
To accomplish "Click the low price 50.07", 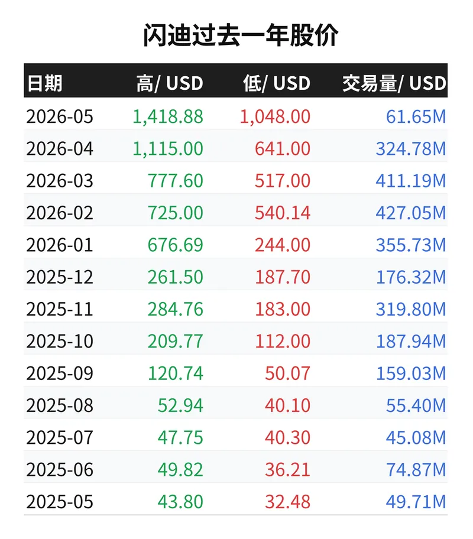I will (287, 374).
